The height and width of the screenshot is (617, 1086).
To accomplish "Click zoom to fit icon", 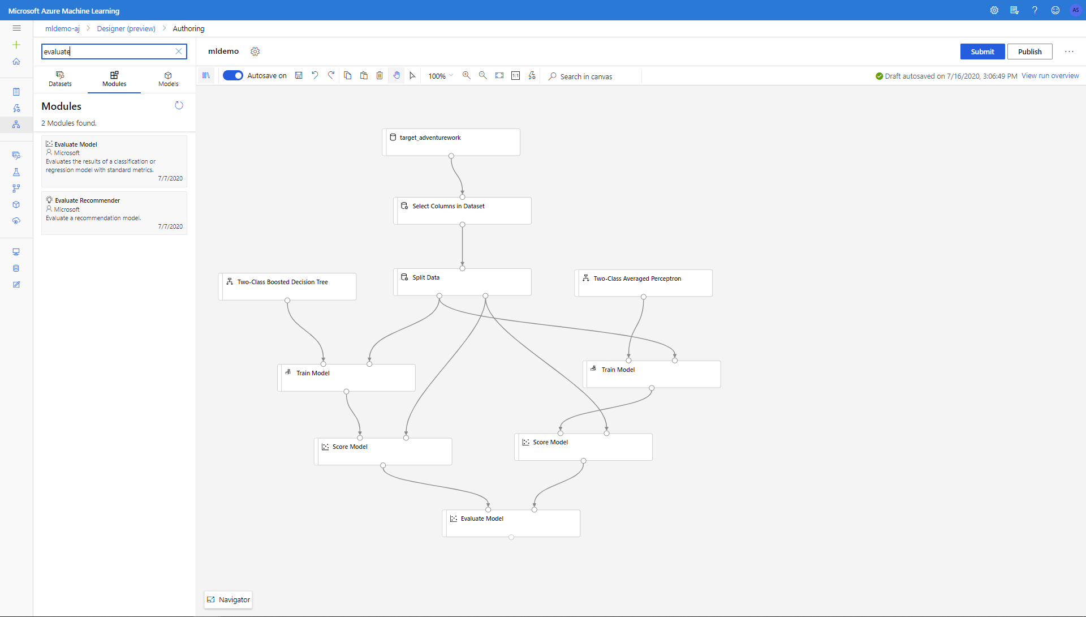I will pos(499,75).
